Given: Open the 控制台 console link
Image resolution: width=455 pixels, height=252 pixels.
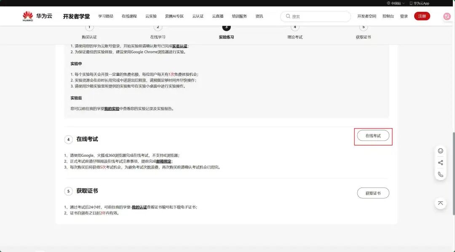Looking at the screenshot, I should [x=388, y=16].
